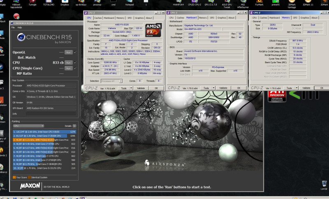
Task: Select highlighted orange 5.21 GHz ranking row
Action: [44, 140]
